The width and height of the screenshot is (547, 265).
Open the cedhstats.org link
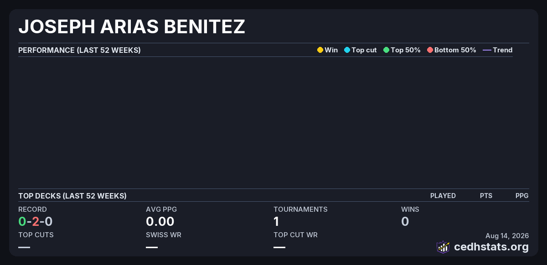pos(491,247)
